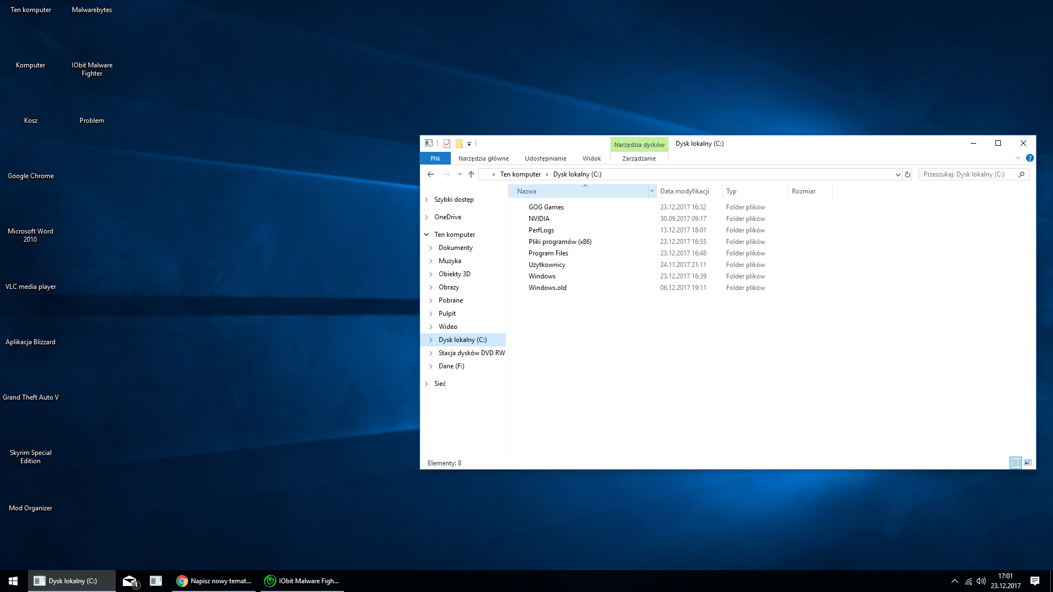Select Stacja dysków DVD RW drive
This screenshot has width=1053, height=592.
pos(472,353)
